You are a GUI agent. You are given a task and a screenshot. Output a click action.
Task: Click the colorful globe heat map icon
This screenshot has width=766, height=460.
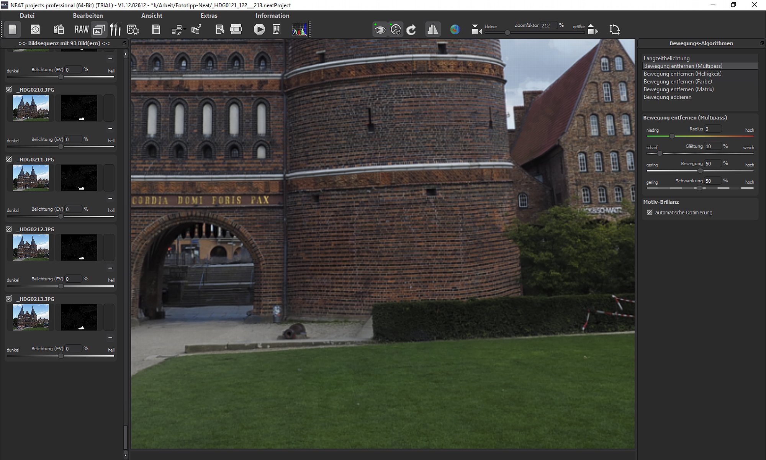(455, 29)
